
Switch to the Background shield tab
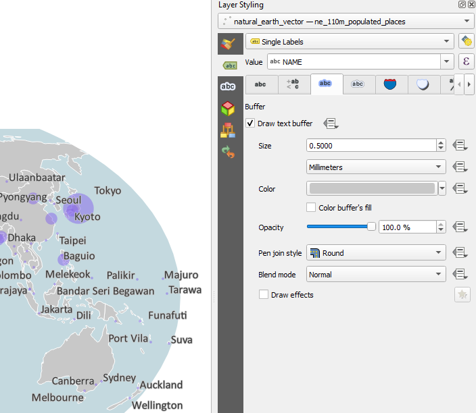tap(390, 84)
